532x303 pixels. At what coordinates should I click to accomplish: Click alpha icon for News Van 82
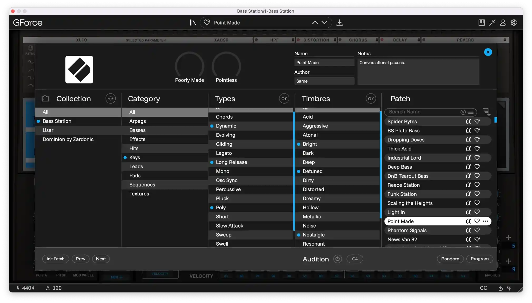(x=468, y=239)
